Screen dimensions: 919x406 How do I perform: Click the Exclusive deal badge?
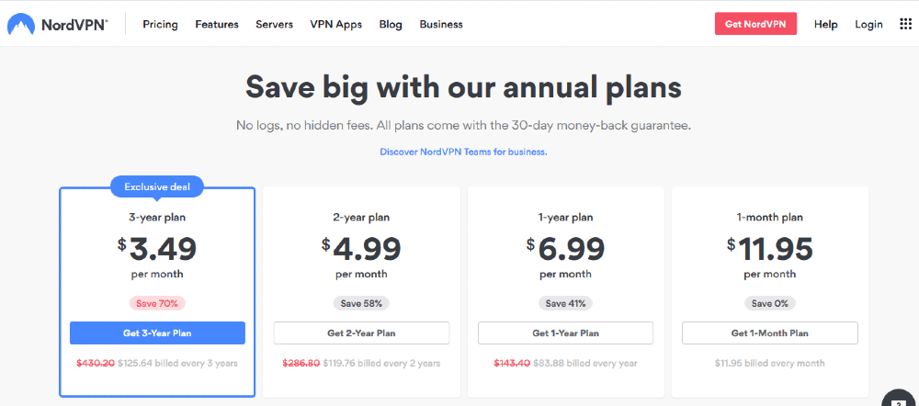157,186
